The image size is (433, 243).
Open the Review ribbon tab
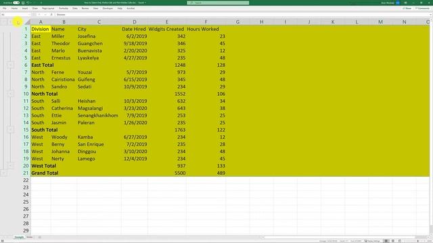[x=85, y=9]
